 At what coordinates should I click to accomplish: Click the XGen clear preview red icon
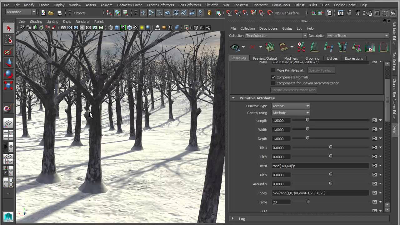point(252,47)
